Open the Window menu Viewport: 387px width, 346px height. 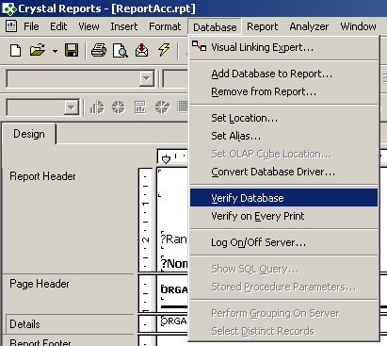(x=358, y=26)
